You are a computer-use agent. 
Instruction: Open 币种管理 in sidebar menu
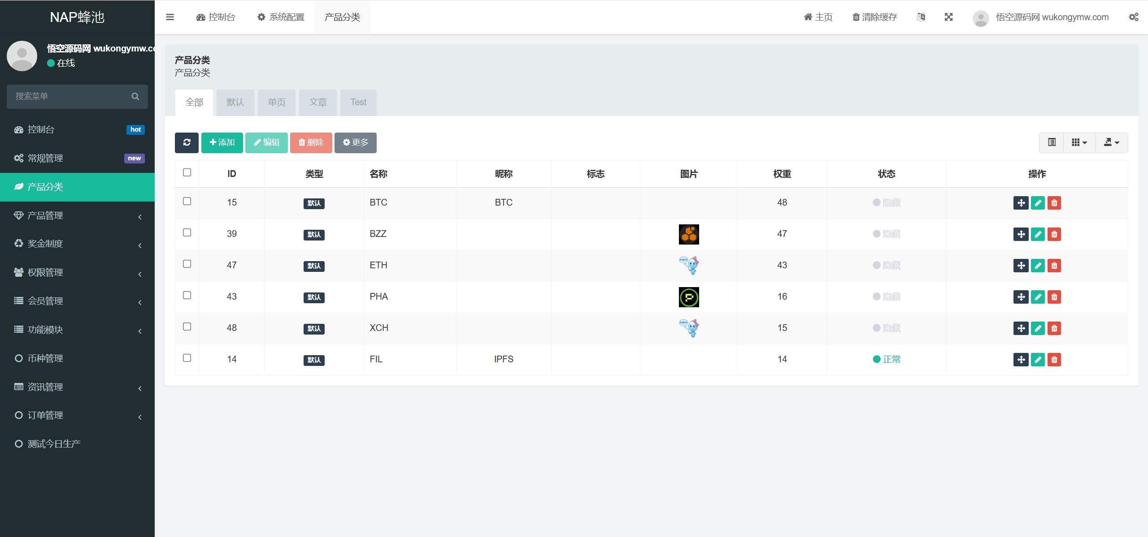[x=45, y=358]
